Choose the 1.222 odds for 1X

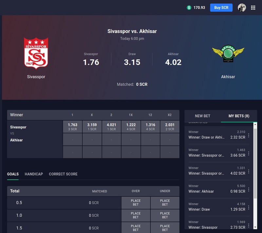(131, 127)
